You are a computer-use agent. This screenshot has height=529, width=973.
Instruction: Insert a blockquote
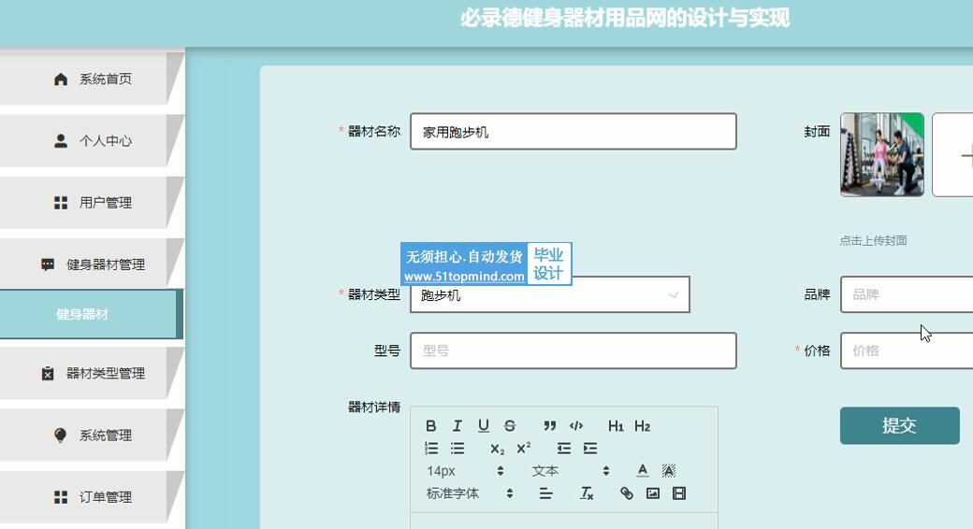pyautogui.click(x=550, y=426)
